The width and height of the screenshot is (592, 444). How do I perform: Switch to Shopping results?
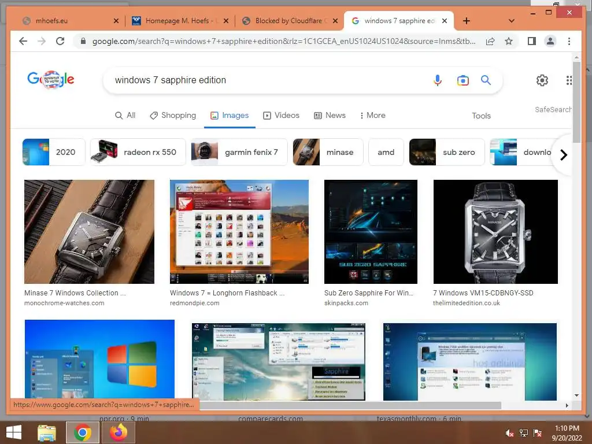173,115
